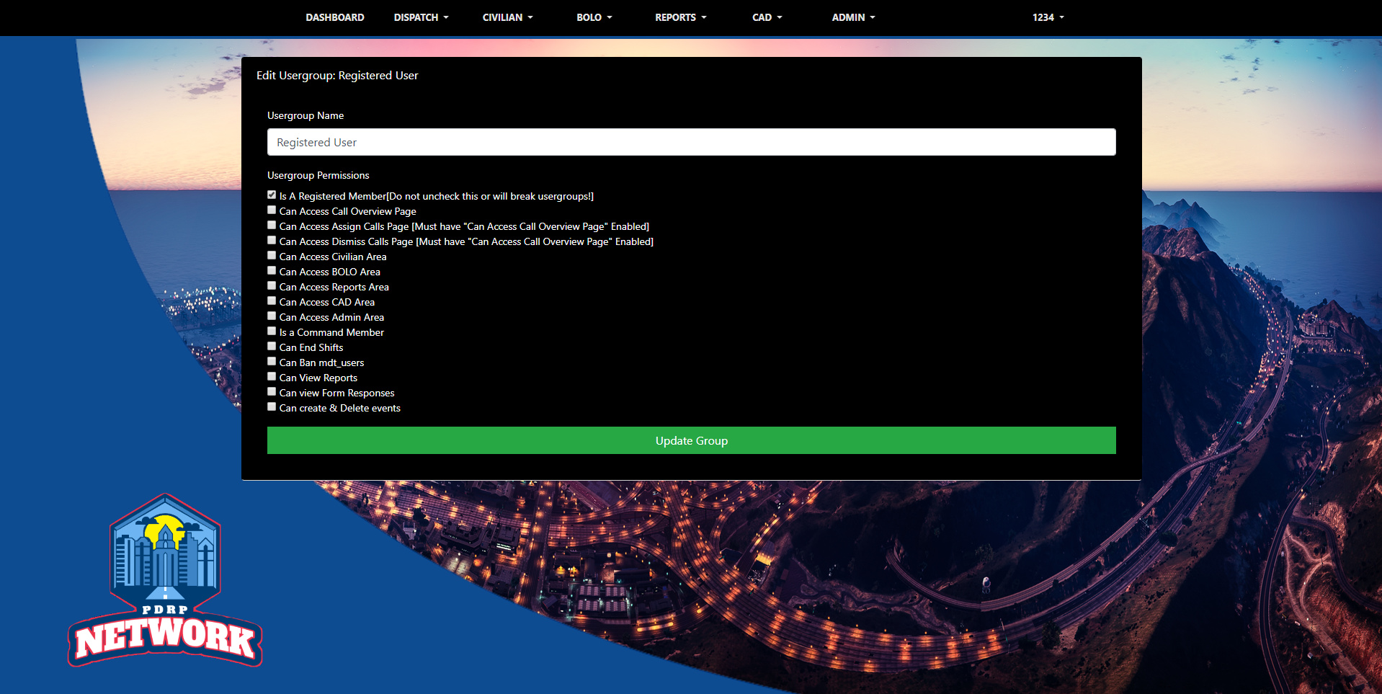Screen dimensions: 1382x694
Task: Check the Is a Command Member box
Action: point(272,331)
